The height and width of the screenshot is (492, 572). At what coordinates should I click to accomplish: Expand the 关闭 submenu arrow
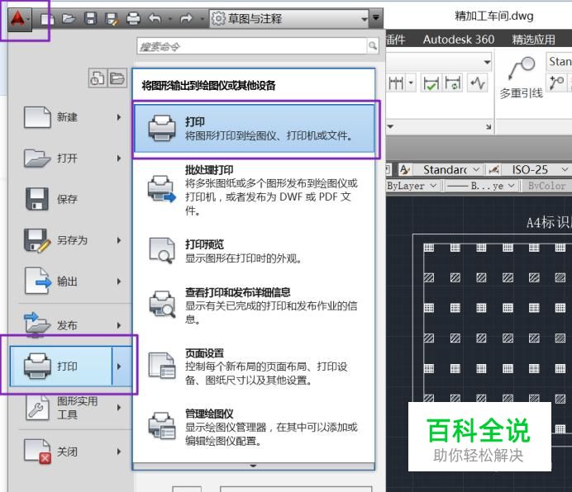119,452
